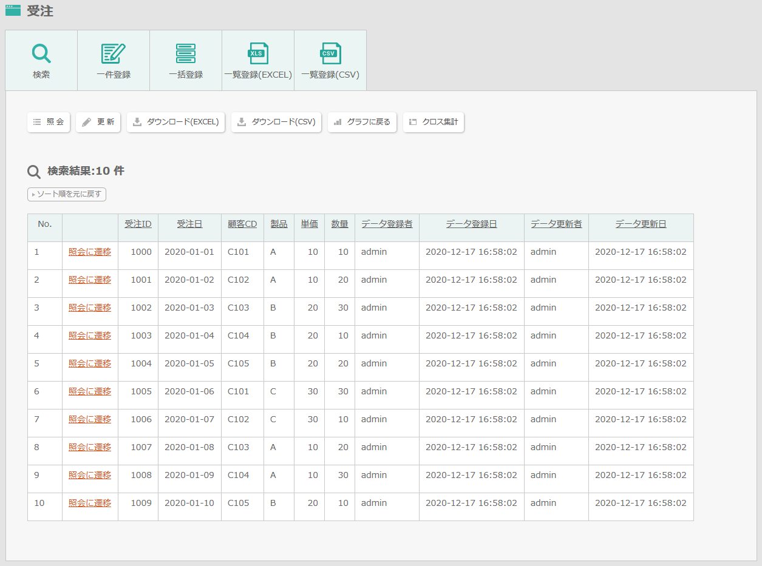762x566 pixels.
Task: Open 一覧登録(EXCEL) tab label
Action: (258, 75)
